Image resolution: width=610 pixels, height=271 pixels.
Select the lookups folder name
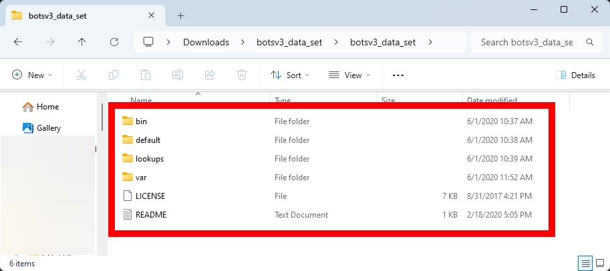[x=150, y=159]
